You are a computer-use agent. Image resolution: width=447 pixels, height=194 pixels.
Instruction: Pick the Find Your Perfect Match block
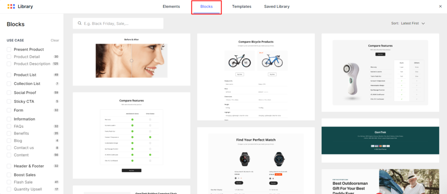coord(256,160)
